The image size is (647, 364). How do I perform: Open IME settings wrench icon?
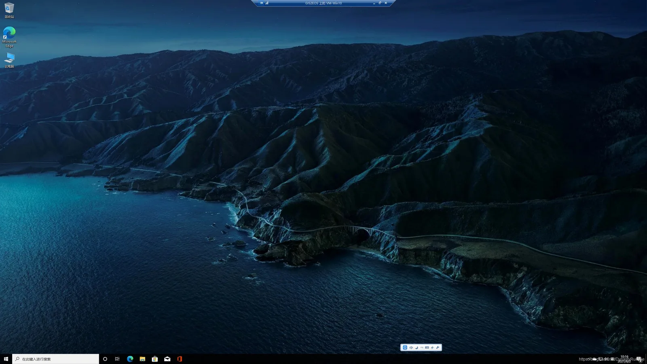438,347
